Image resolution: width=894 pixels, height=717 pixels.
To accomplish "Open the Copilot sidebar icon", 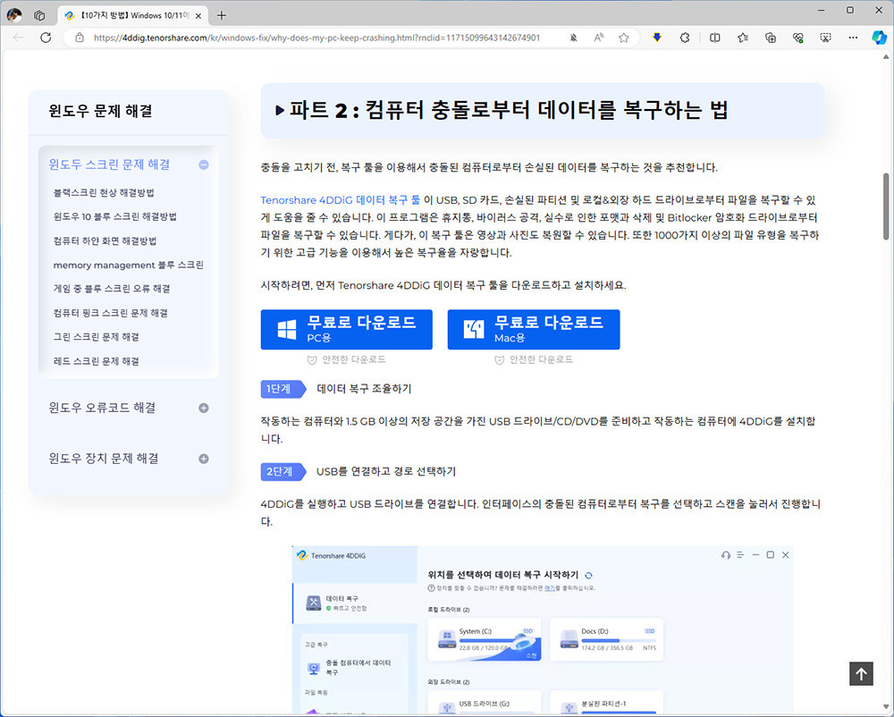I will coord(879,38).
